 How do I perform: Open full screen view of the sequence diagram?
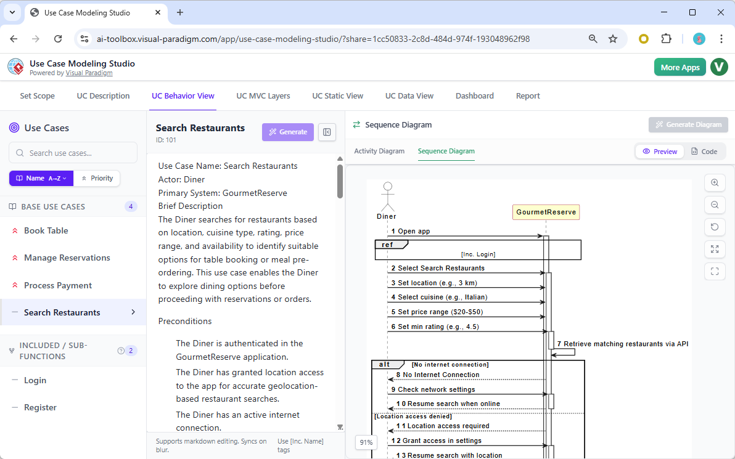715,249
